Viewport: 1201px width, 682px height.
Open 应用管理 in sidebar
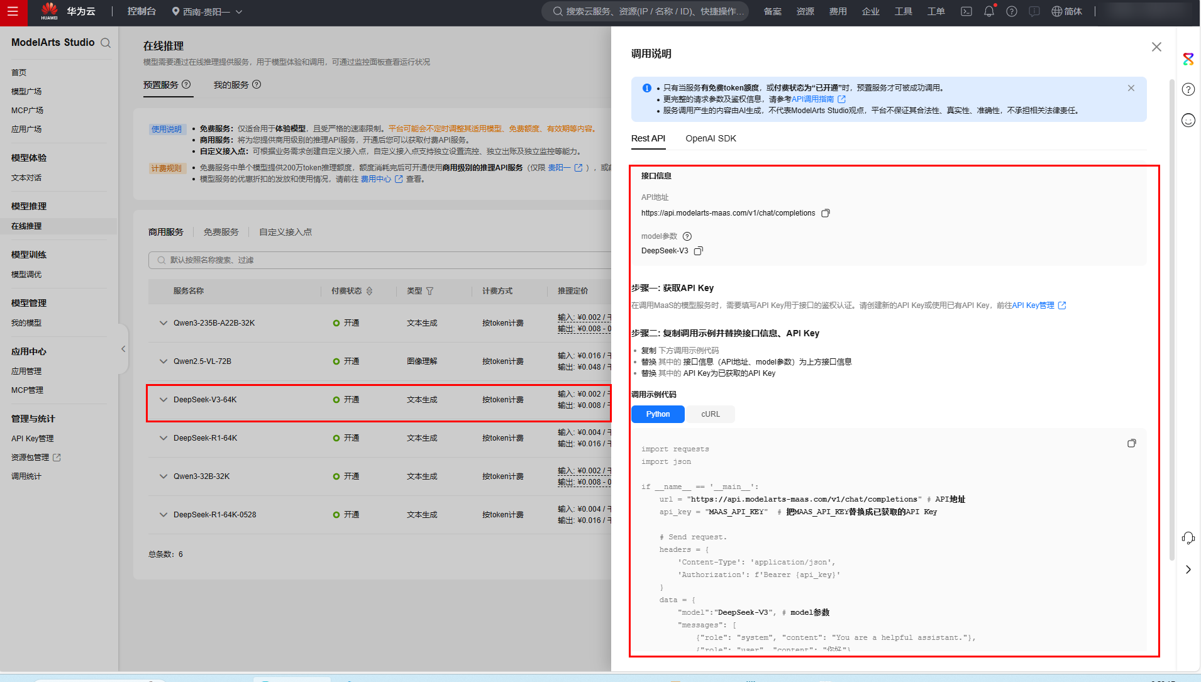coord(26,371)
